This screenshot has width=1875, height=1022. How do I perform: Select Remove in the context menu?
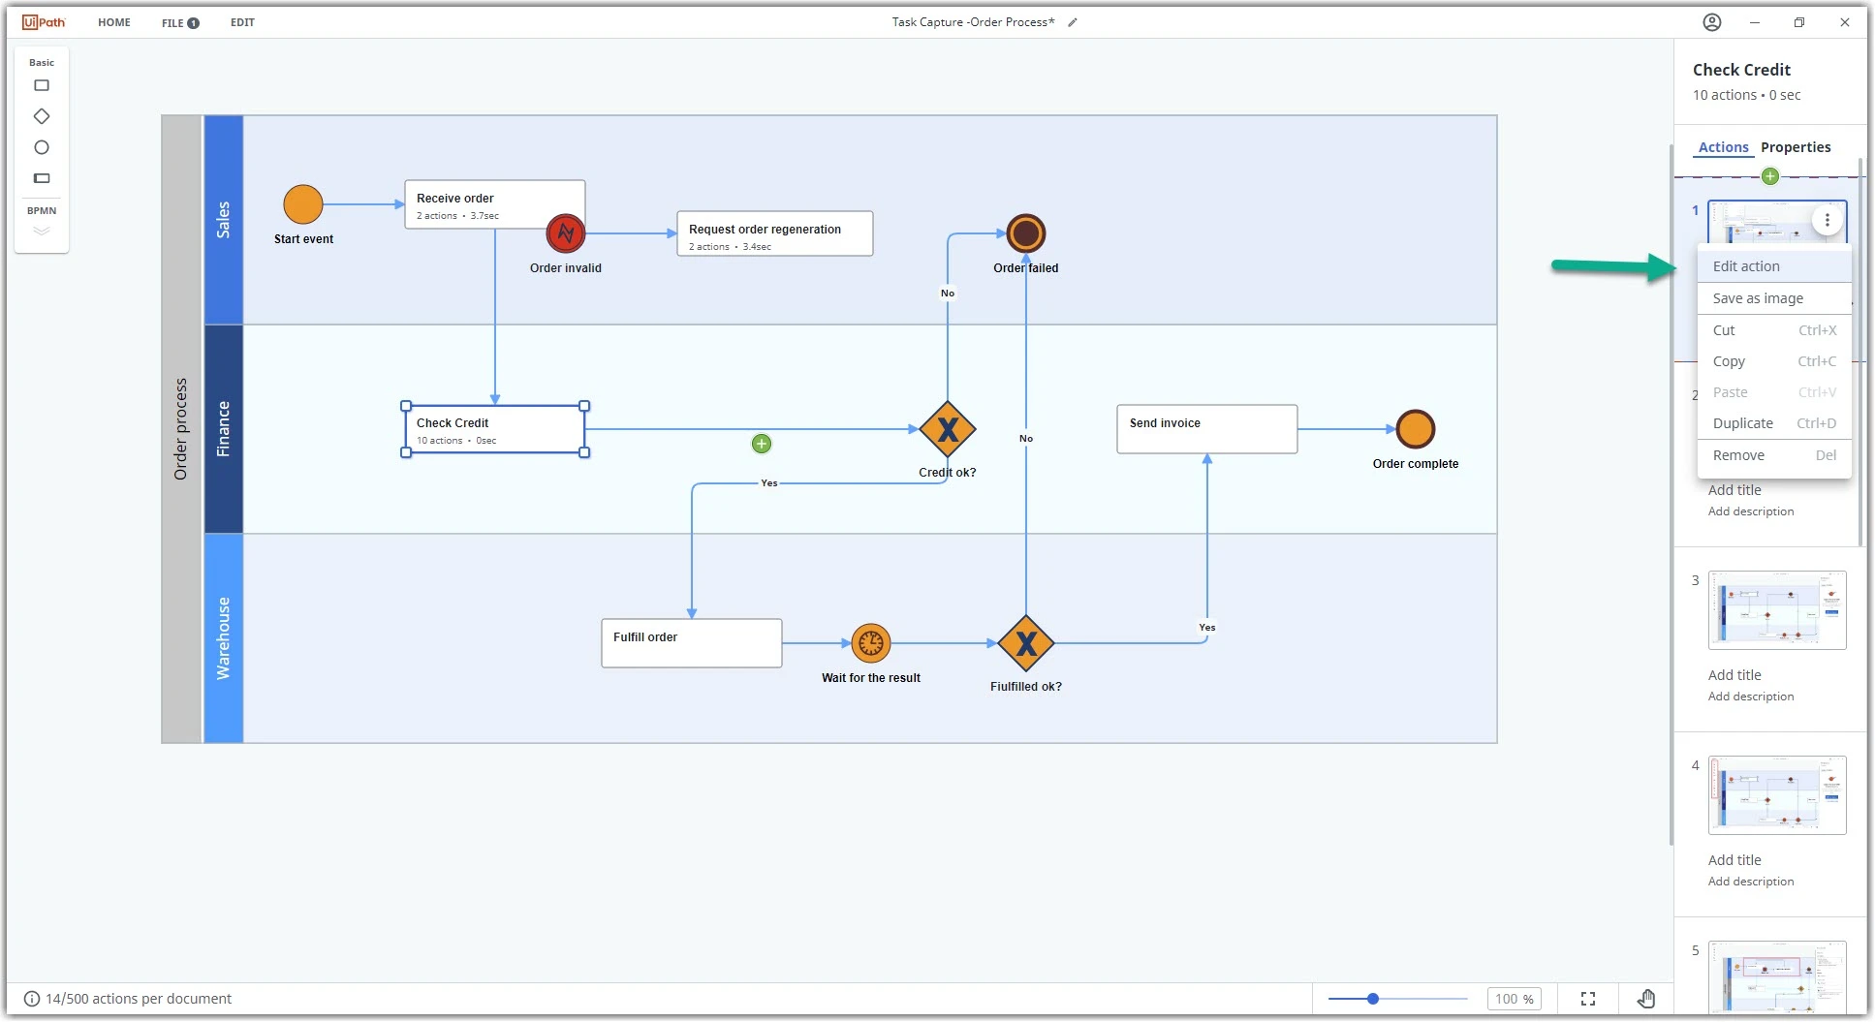1774,455
